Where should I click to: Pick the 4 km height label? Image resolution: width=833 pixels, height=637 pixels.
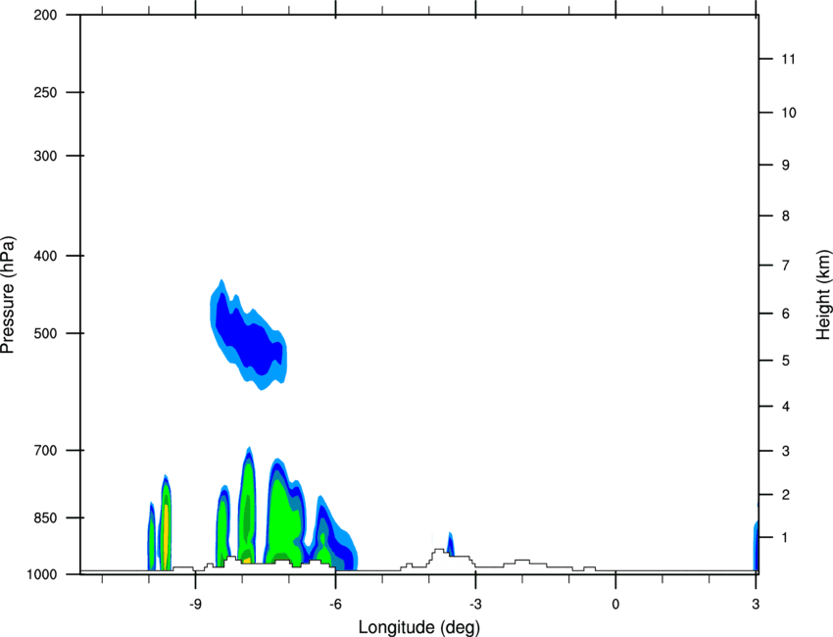(x=786, y=407)
